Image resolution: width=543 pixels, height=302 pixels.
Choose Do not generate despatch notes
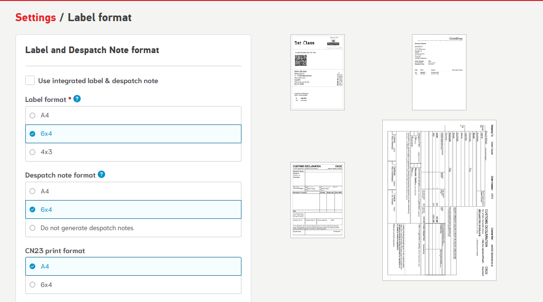[32, 228]
